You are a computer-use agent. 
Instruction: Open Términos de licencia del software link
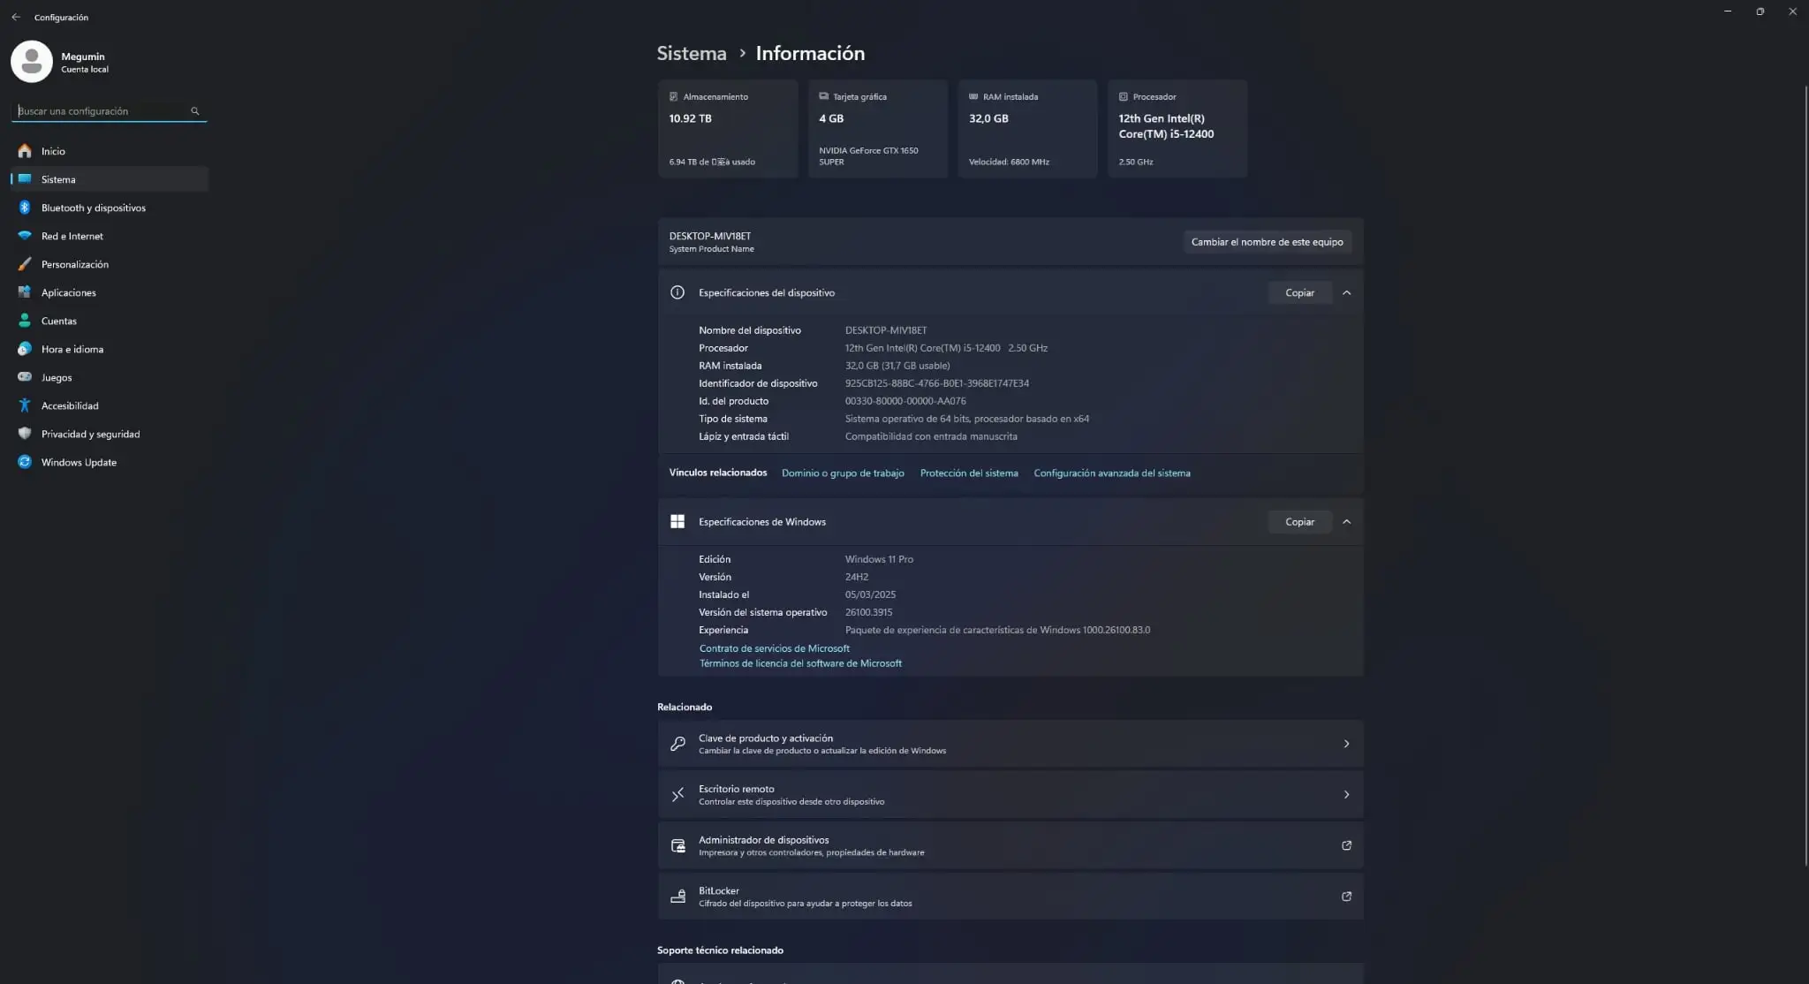(x=800, y=663)
